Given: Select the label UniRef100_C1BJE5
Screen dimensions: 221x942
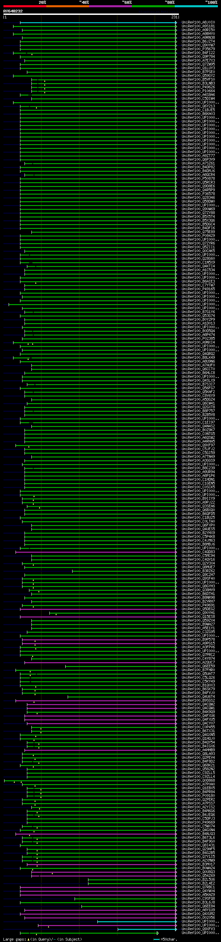Looking at the screenshot, I should [x=199, y=110].
